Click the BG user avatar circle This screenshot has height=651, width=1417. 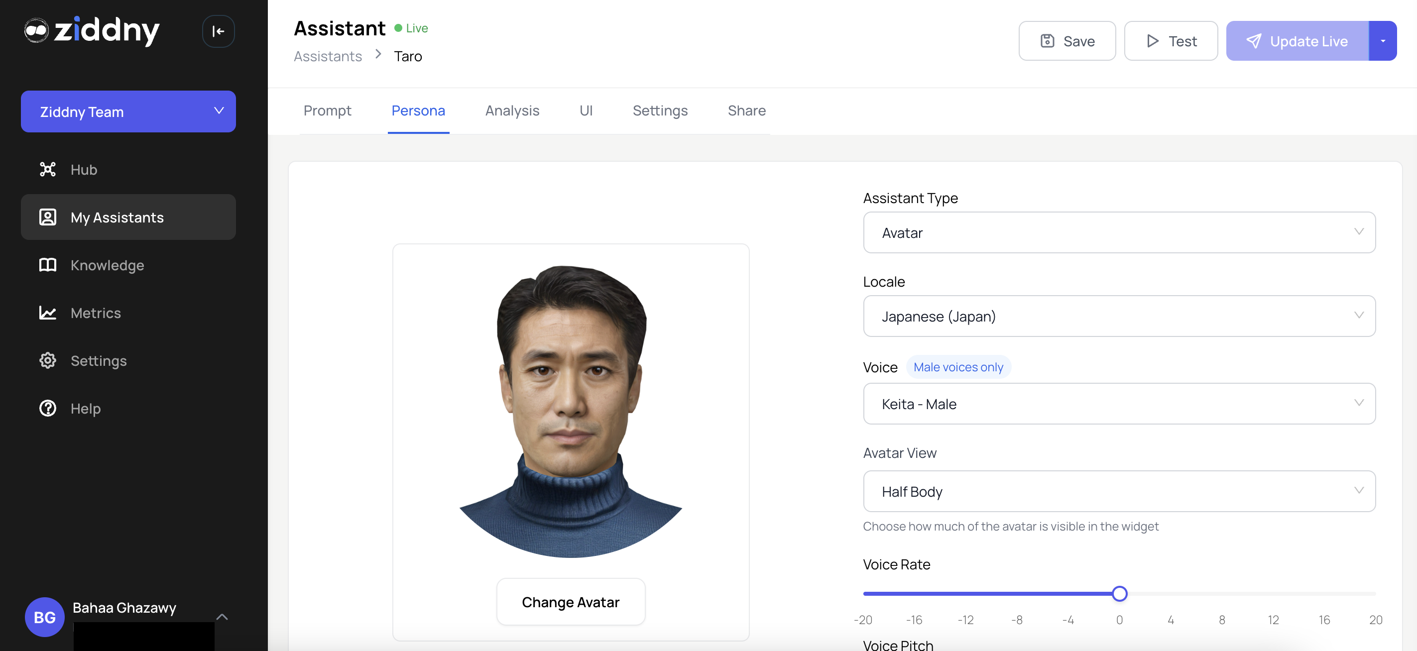44,617
